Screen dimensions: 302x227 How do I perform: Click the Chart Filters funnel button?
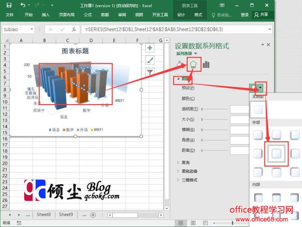(x=150, y=72)
